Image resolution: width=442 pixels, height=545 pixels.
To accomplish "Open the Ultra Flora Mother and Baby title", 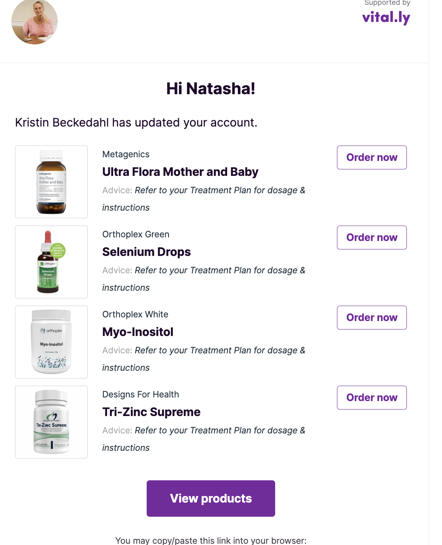I will tap(180, 172).
